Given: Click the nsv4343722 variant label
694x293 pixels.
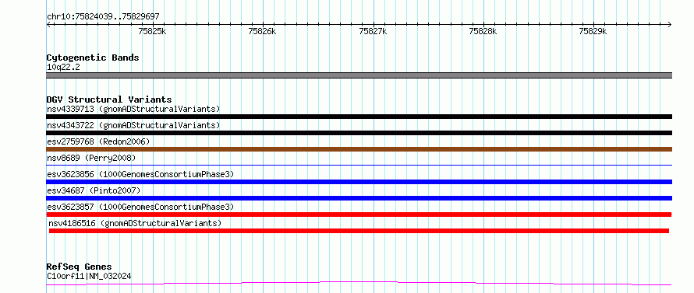Looking at the screenshot, I should point(133,125).
